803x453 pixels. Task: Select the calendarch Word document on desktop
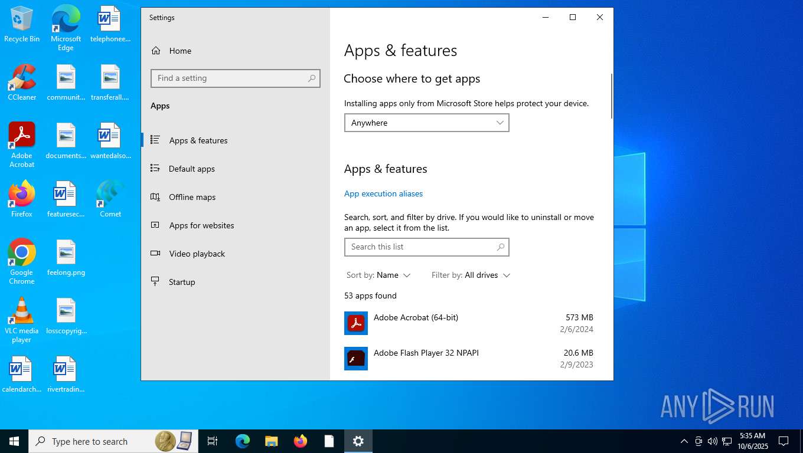coord(22,375)
